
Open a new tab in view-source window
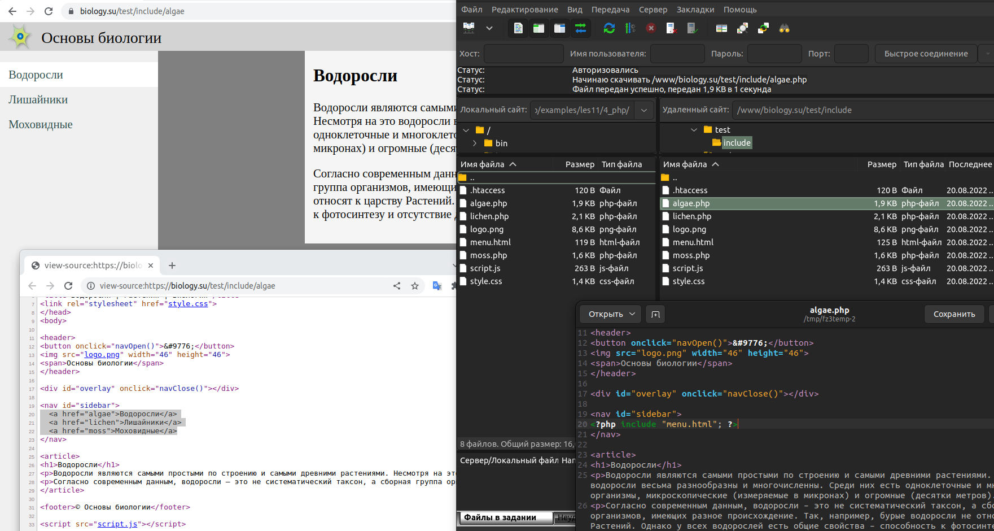pos(172,265)
